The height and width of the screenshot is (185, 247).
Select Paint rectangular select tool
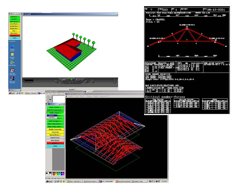click(50, 96)
